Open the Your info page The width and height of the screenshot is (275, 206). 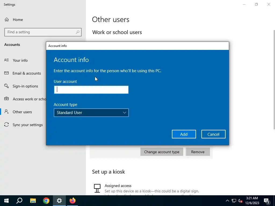click(20, 60)
